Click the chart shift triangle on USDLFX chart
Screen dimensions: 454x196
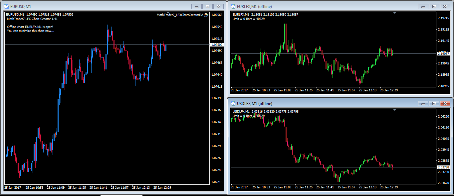pos(394,110)
